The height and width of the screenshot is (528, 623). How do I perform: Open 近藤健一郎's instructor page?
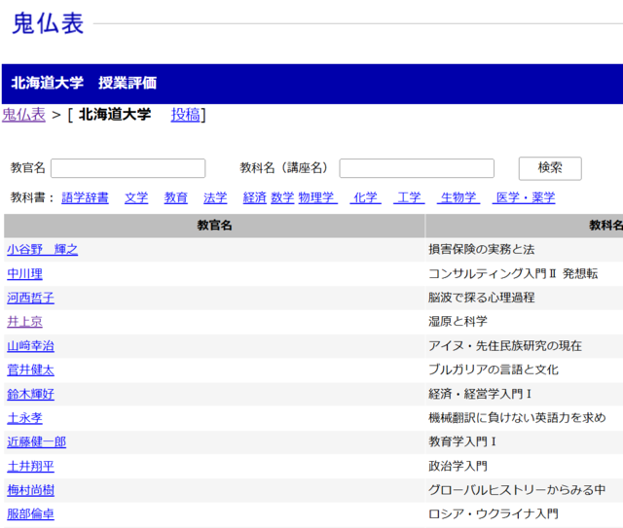36,442
